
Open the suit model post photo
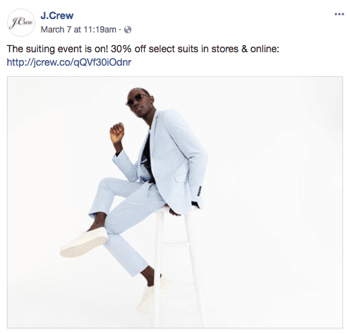click(175, 202)
